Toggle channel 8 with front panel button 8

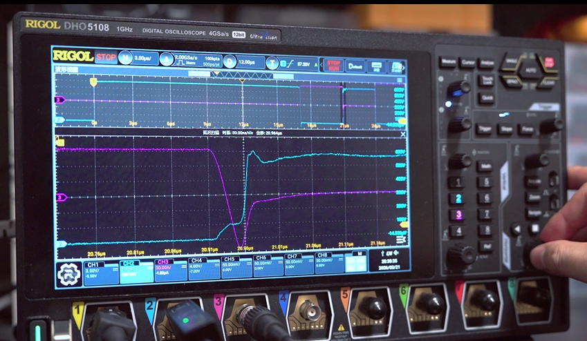[486, 230]
